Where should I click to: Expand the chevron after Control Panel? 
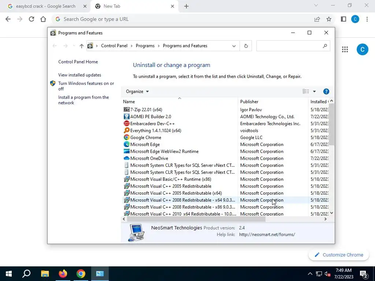[131, 46]
